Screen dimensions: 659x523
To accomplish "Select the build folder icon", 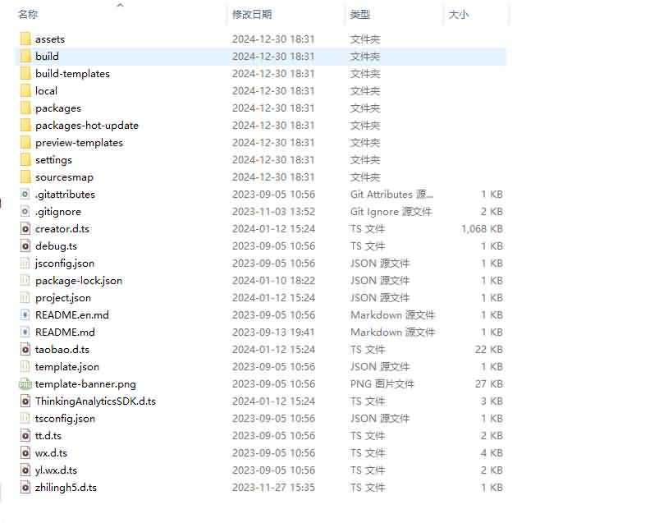I will pos(25,56).
